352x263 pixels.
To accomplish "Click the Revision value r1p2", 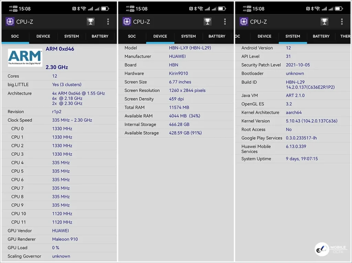I will tap(57, 112).
